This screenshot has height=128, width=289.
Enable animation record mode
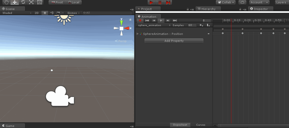click(140, 21)
